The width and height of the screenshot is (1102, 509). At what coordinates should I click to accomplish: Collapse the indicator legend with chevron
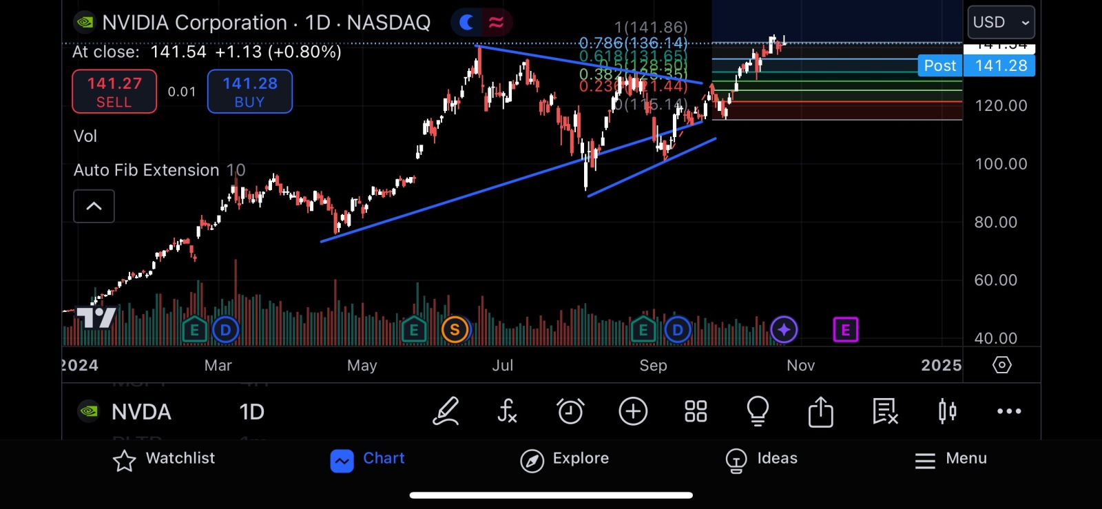(94, 206)
